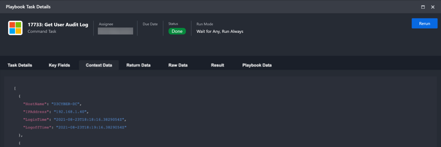The image size is (441, 147).
Task: Click the blurred Assignee field
Action: click(x=115, y=31)
